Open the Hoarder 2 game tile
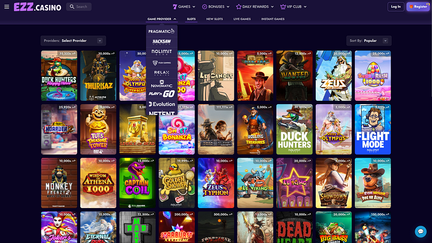Viewport: 432px width, 243px height. [59, 130]
